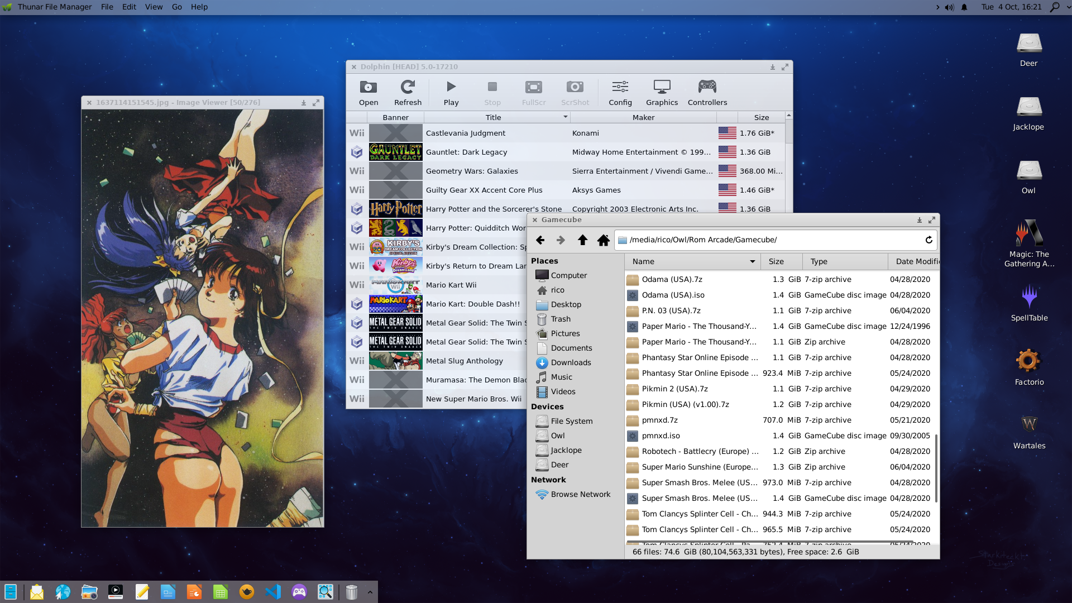The height and width of the screenshot is (603, 1072).
Task: Sort Dolphin list by Title column
Action: [496, 117]
